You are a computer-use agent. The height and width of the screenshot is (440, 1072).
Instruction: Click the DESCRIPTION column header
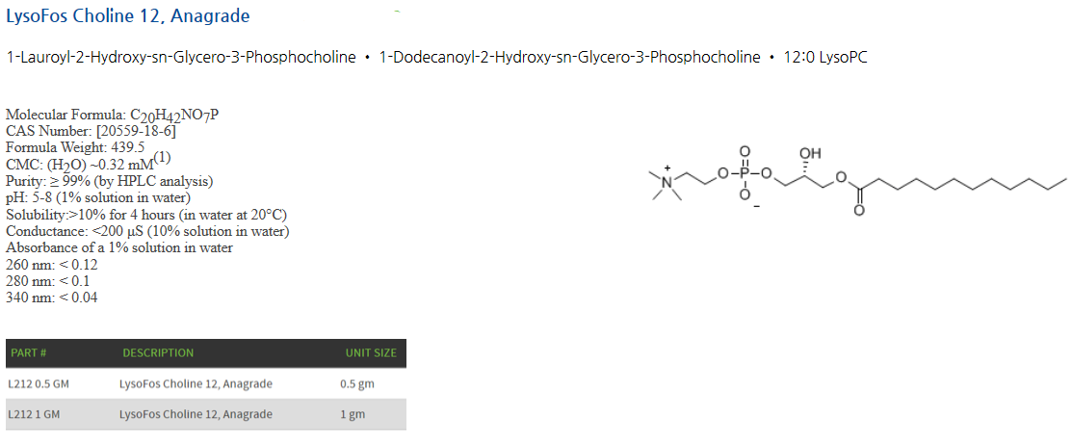(158, 353)
